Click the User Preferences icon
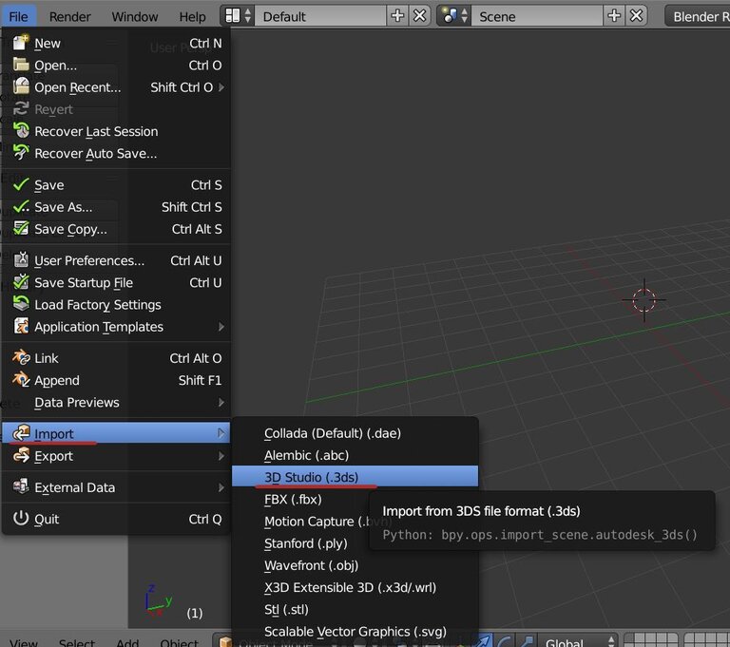This screenshot has width=730, height=647. (x=21, y=259)
